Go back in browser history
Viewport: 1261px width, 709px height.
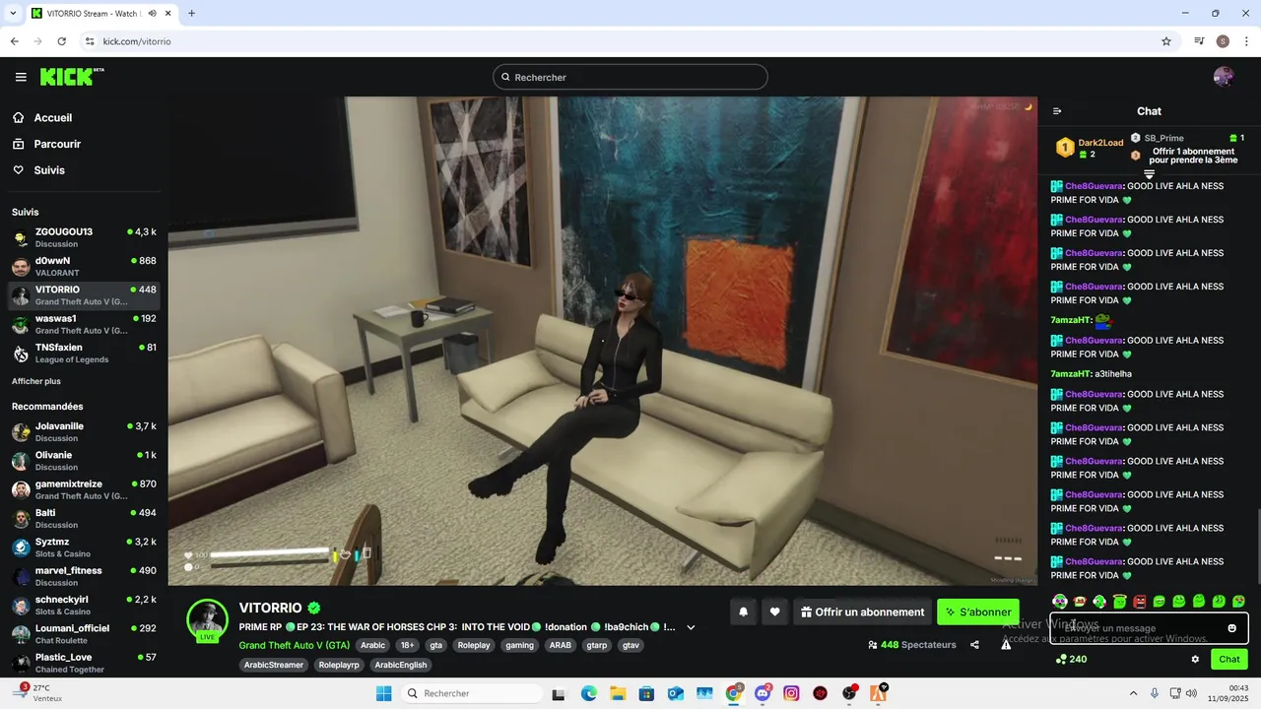click(15, 41)
